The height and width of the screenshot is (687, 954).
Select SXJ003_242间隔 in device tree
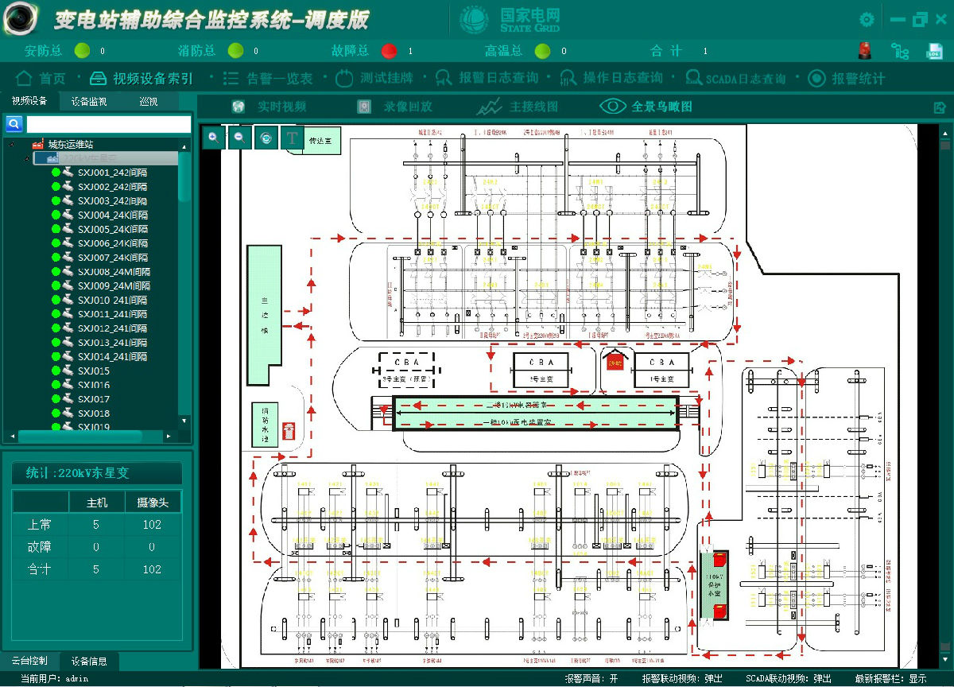point(112,201)
